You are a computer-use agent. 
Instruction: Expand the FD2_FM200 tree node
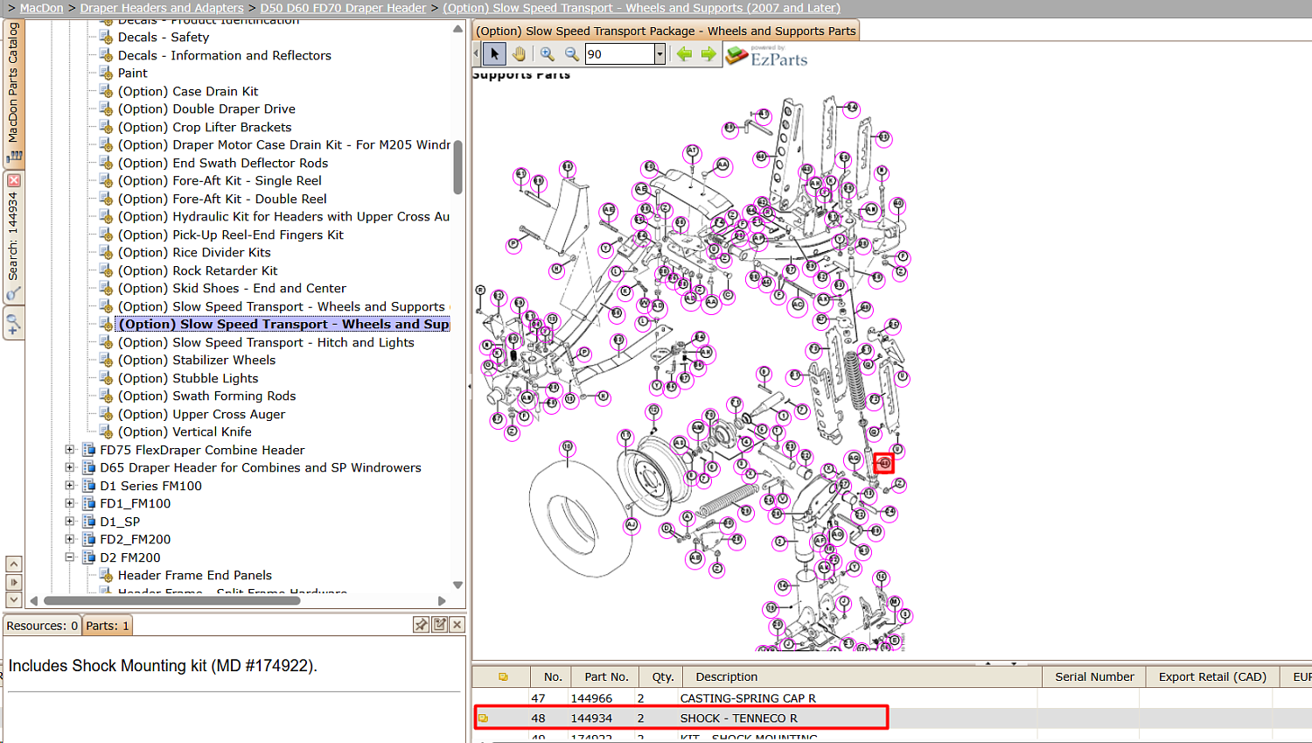click(70, 539)
